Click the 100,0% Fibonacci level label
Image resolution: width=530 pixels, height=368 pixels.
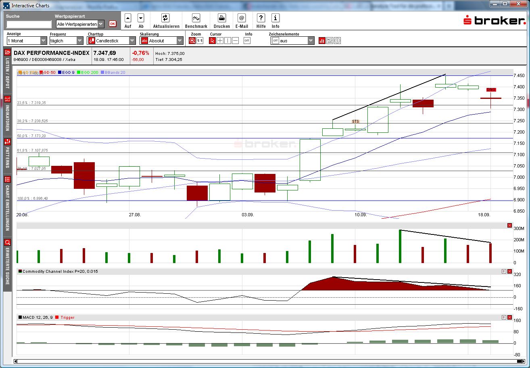pyautogui.click(x=33, y=199)
